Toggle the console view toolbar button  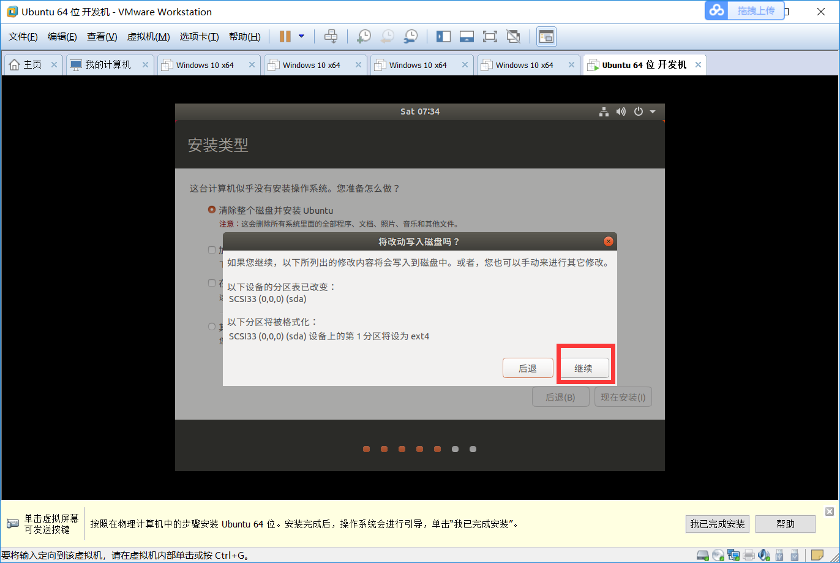tap(546, 37)
